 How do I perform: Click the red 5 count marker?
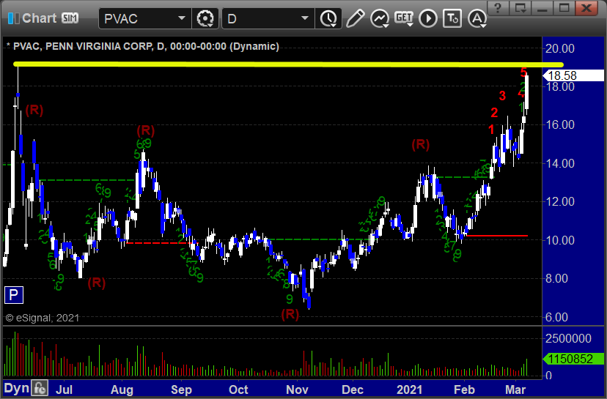click(x=523, y=72)
